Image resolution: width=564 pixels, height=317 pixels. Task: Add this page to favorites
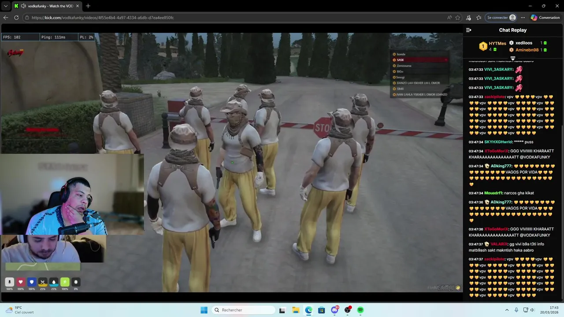(458, 18)
